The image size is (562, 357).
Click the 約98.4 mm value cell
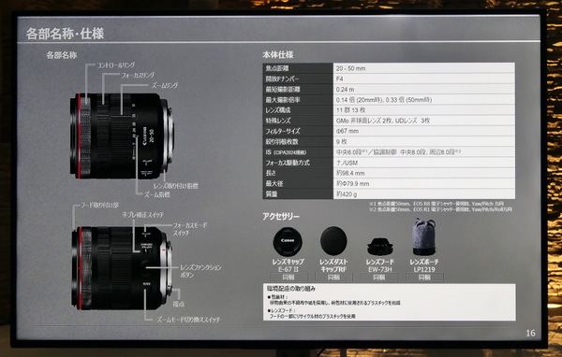coord(424,173)
